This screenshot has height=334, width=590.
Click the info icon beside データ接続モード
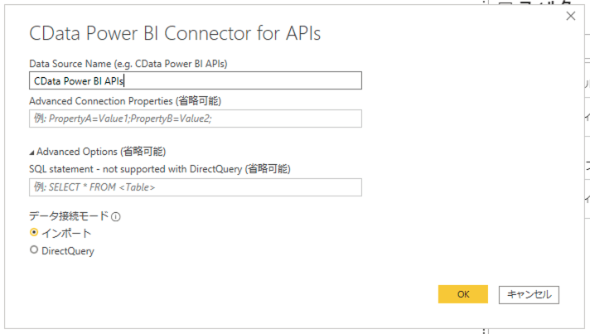(x=116, y=217)
